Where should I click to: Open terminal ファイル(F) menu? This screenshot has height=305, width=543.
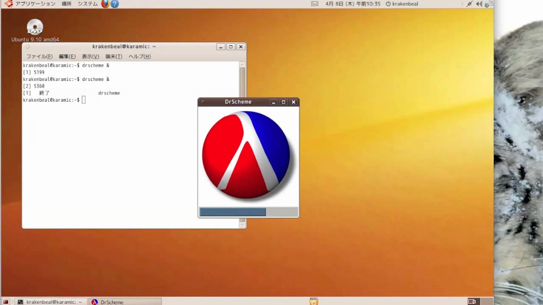[39, 56]
